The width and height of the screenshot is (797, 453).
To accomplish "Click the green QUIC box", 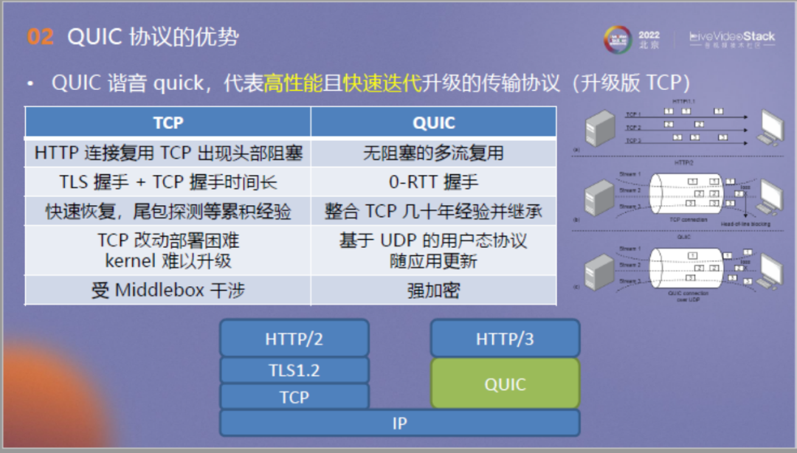I will (x=504, y=384).
